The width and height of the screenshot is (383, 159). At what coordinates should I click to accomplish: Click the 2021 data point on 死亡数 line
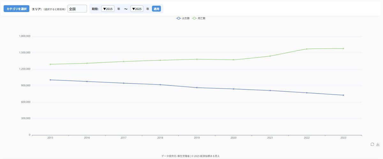click(270, 56)
